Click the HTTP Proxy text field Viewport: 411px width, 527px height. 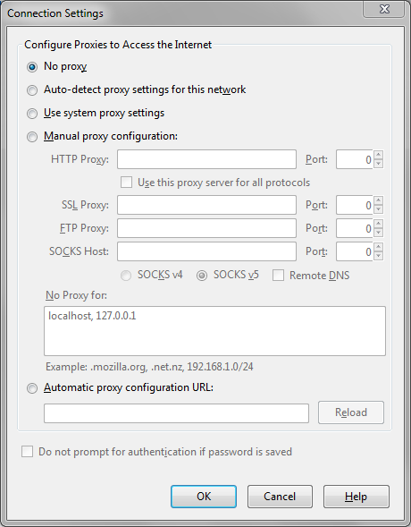206,159
